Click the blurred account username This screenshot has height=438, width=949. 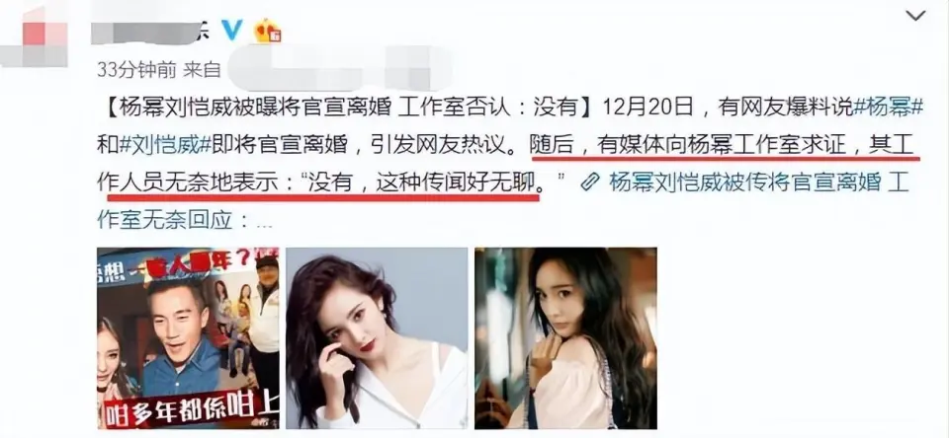tap(151, 31)
